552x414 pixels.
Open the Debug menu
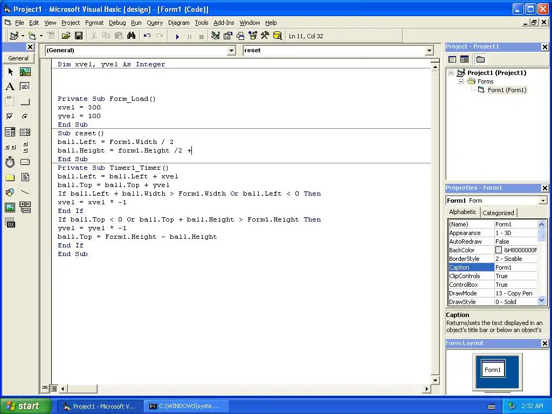coord(117,23)
